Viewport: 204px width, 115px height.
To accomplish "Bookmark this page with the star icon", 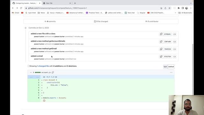I will click(x=169, y=8).
